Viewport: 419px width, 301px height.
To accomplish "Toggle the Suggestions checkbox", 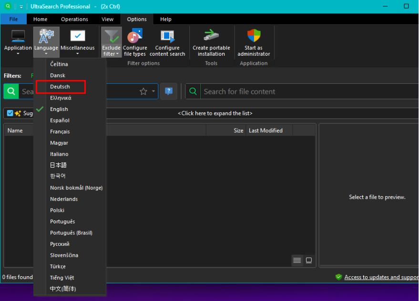I will pos(10,113).
